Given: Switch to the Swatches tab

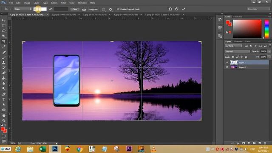Looking at the screenshot, I should pyautogui.click(x=238, y=17).
